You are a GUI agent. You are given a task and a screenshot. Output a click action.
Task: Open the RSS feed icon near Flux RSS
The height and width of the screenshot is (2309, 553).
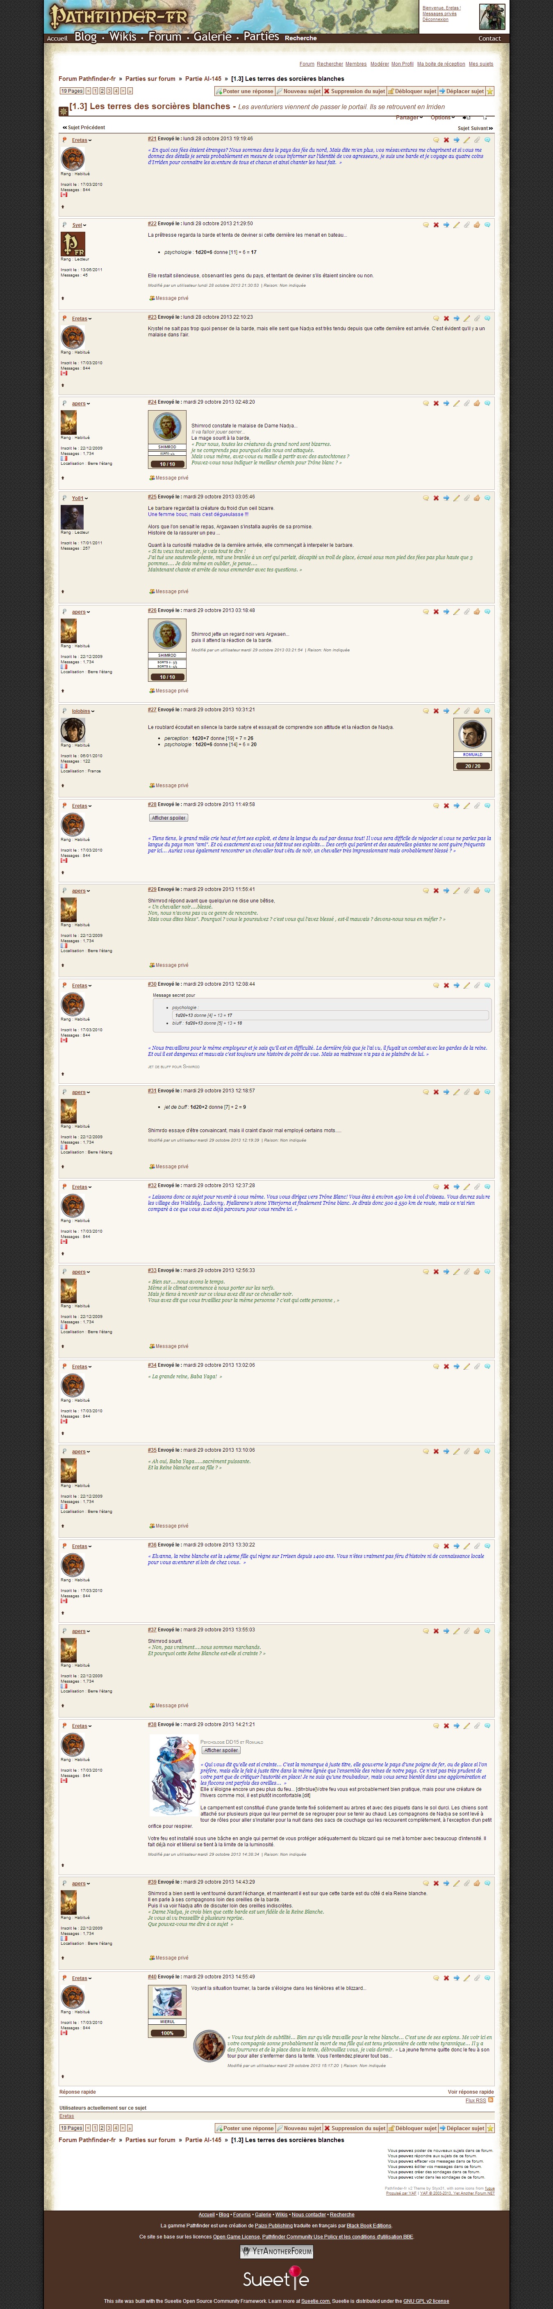tap(490, 2099)
